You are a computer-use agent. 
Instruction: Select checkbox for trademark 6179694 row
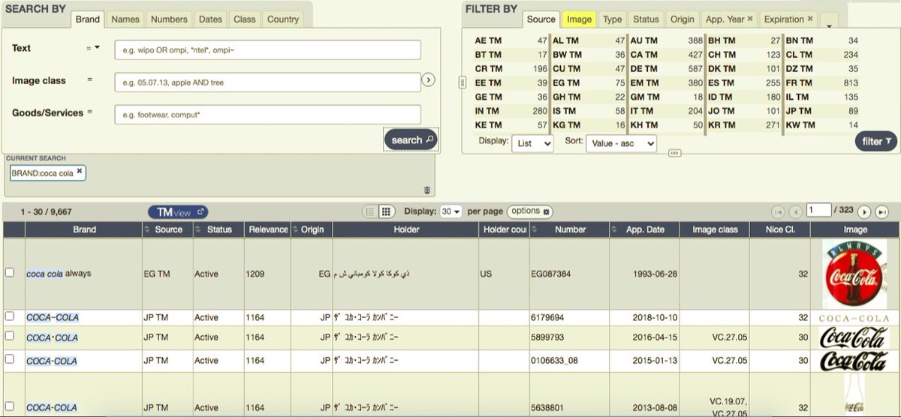[10, 316]
